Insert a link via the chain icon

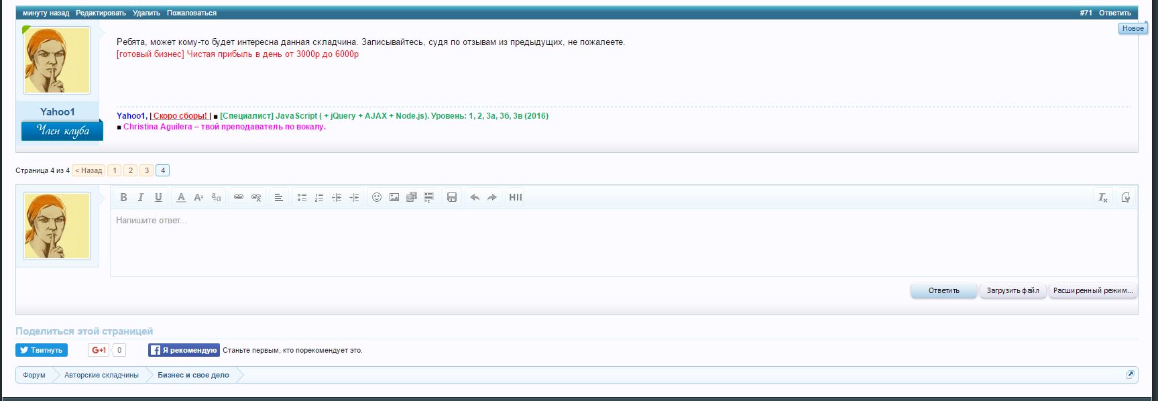click(x=239, y=197)
